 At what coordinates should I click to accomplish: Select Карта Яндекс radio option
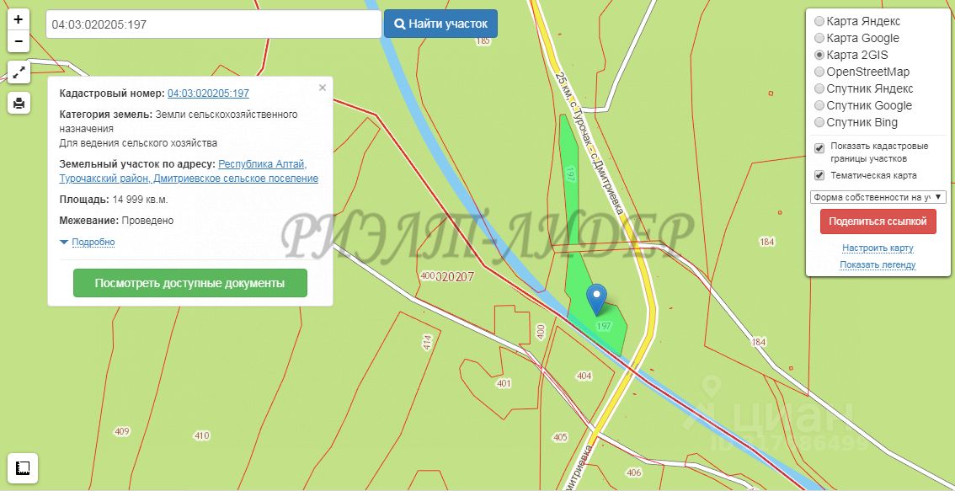point(819,21)
